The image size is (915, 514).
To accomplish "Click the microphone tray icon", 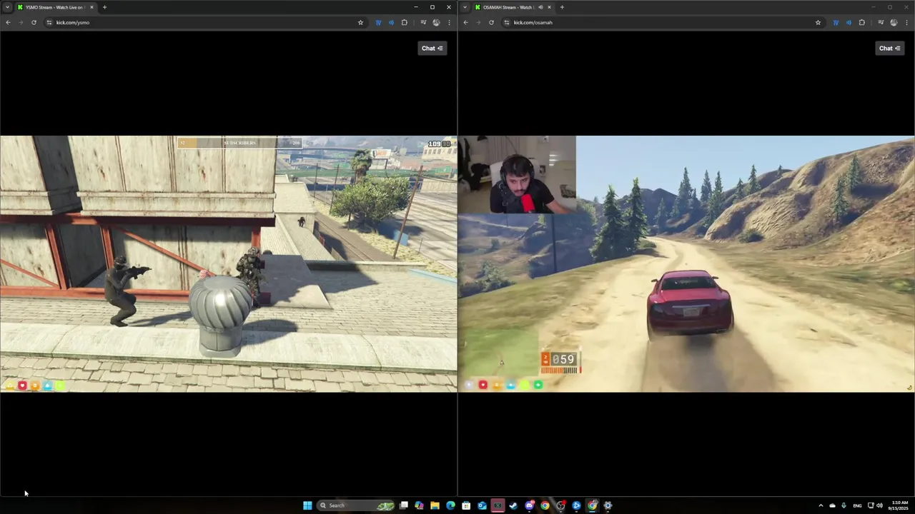I will (x=844, y=505).
